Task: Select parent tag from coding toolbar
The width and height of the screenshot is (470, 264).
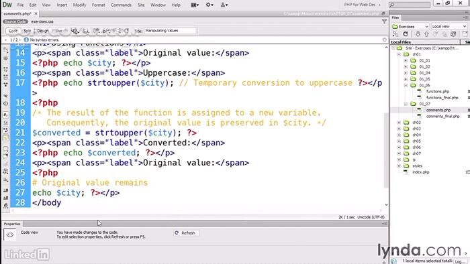Action: click(x=5, y=96)
